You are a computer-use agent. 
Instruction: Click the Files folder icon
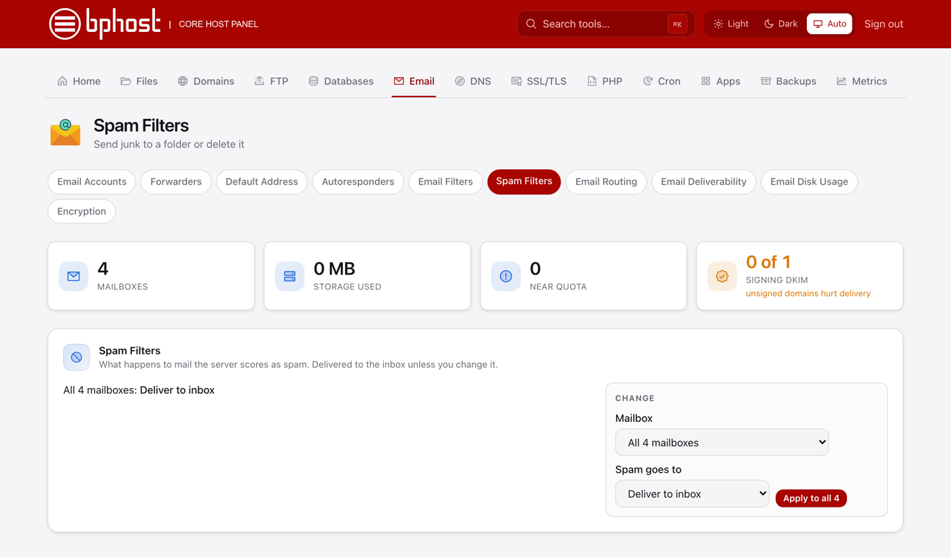126,81
